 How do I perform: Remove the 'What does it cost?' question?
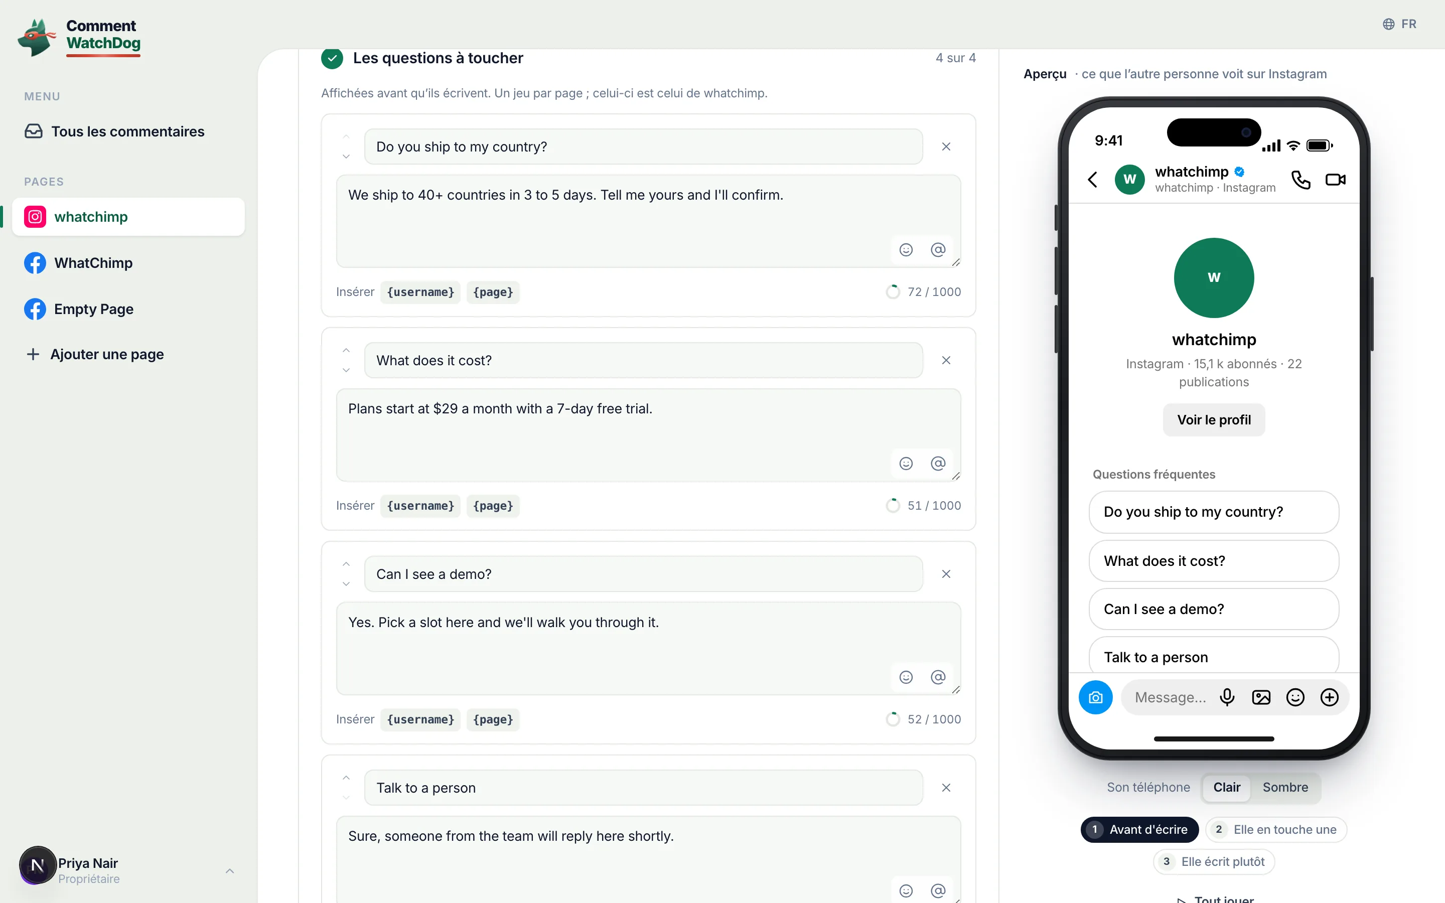(x=946, y=361)
